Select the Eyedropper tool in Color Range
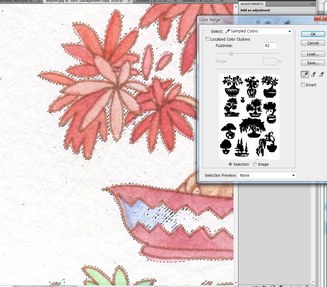 [x=305, y=74]
